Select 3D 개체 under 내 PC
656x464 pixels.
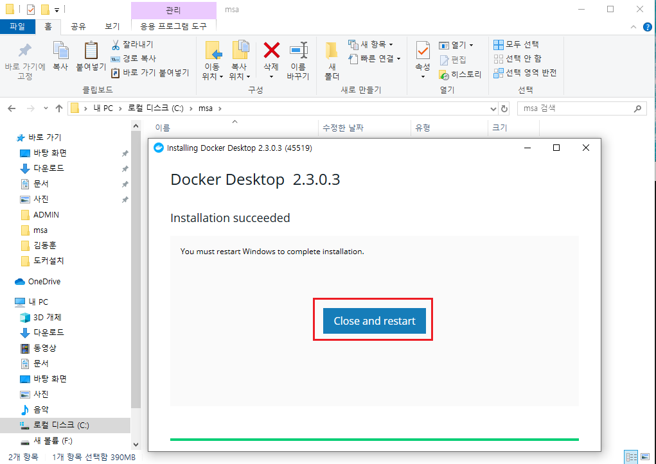point(47,317)
